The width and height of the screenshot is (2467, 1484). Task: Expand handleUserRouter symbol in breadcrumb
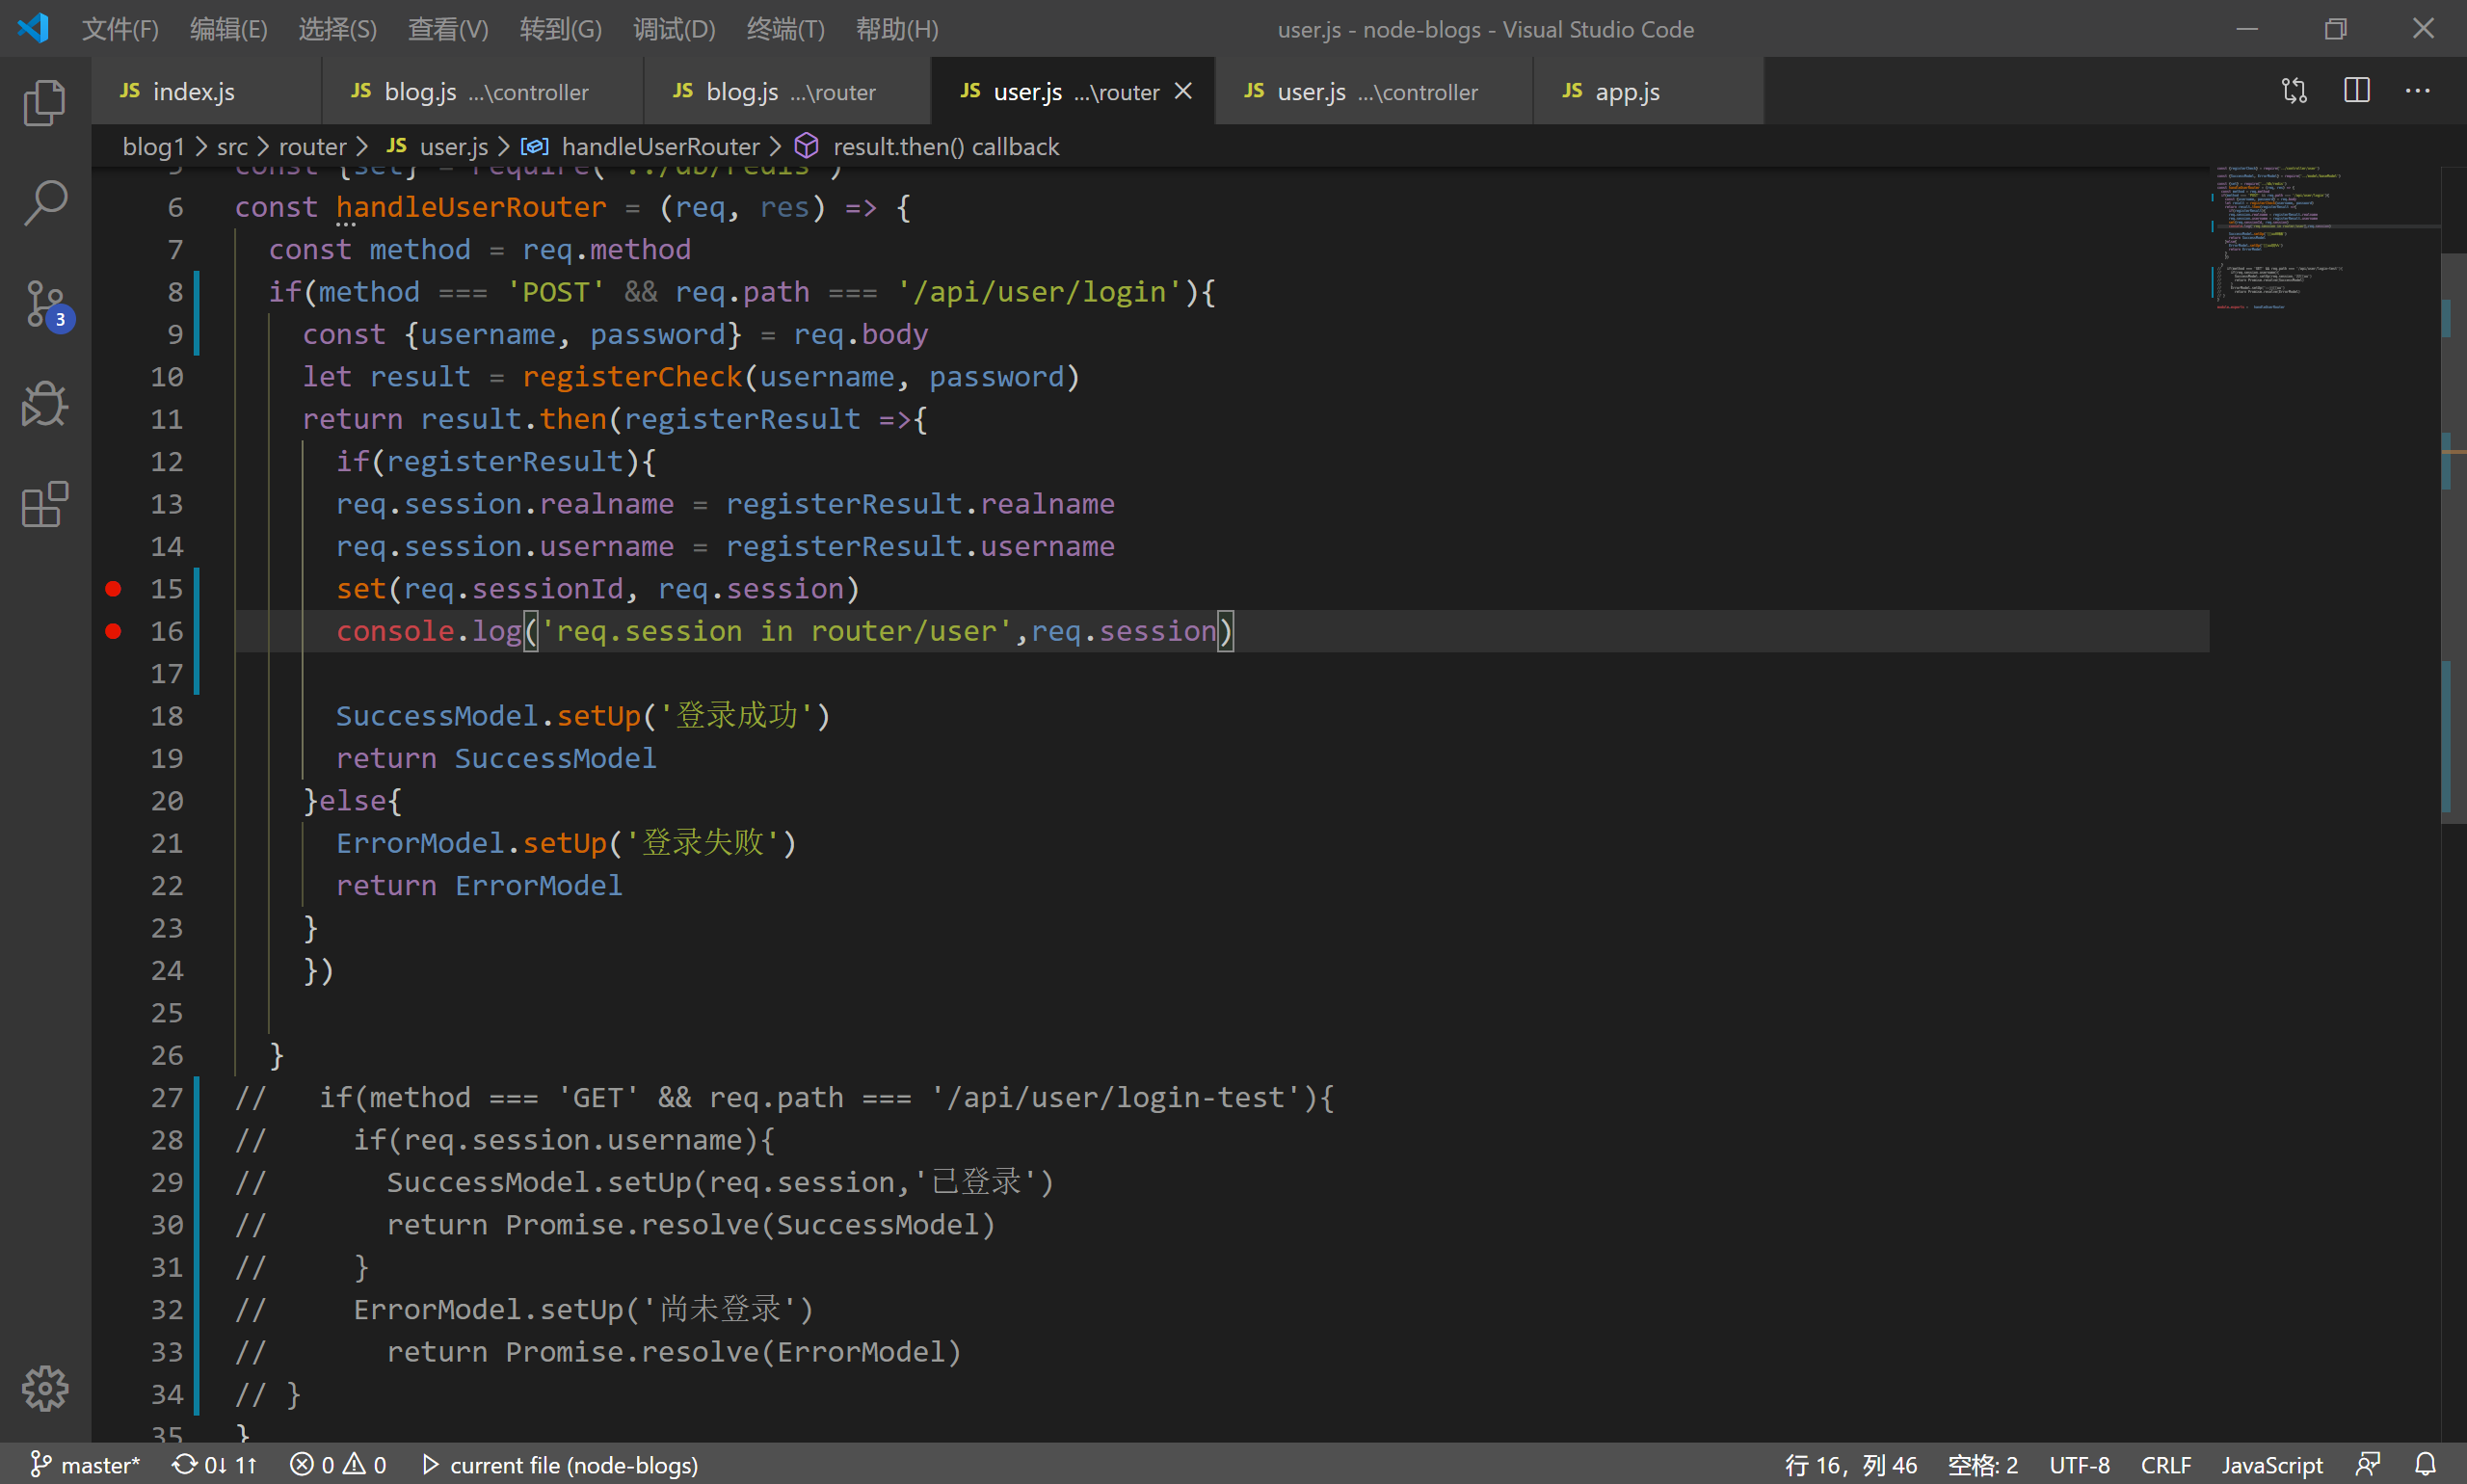(x=641, y=147)
